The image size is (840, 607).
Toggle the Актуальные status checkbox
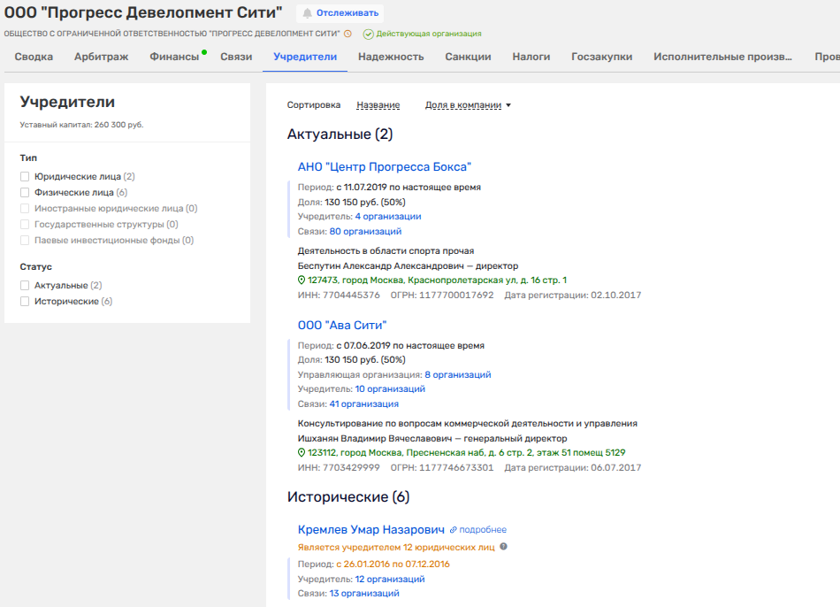pyautogui.click(x=26, y=286)
